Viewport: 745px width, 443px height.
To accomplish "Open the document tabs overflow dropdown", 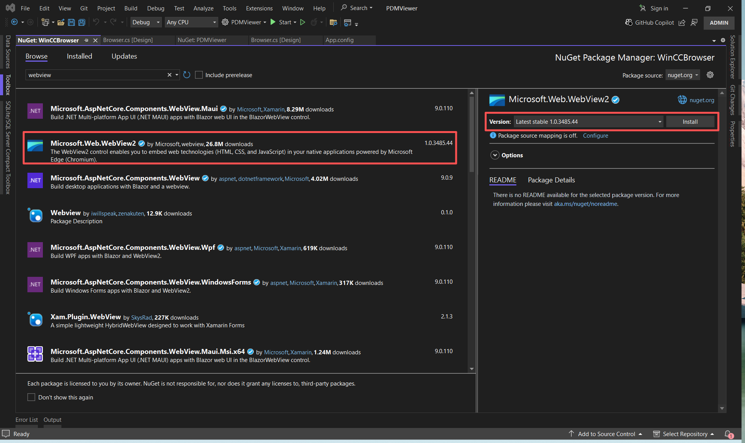I will (x=714, y=40).
